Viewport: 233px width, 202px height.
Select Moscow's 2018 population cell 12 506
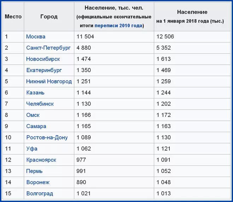pyautogui.click(x=165, y=37)
